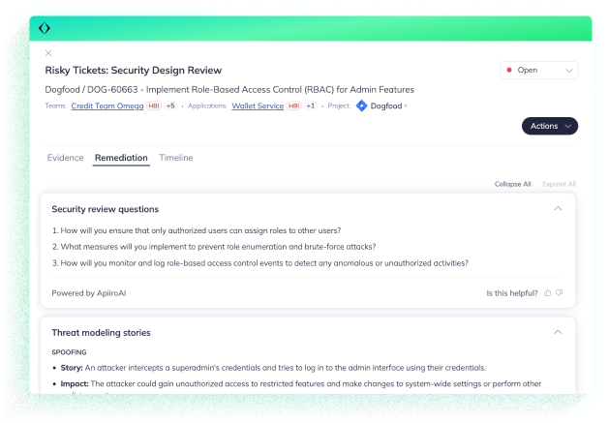Open the Dogfood project link
This screenshot has height=423, width=609.
[386, 106]
